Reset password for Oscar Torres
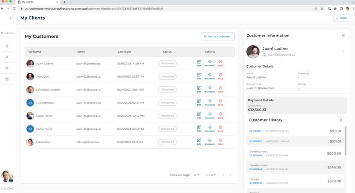The height and width of the screenshot is (193, 355). (210, 129)
